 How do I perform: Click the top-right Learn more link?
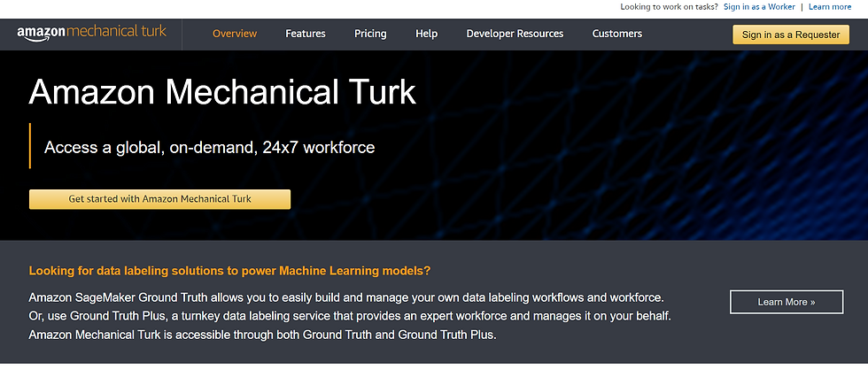pos(830,7)
